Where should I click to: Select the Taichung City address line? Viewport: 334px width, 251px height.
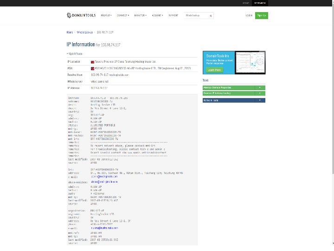(136, 173)
